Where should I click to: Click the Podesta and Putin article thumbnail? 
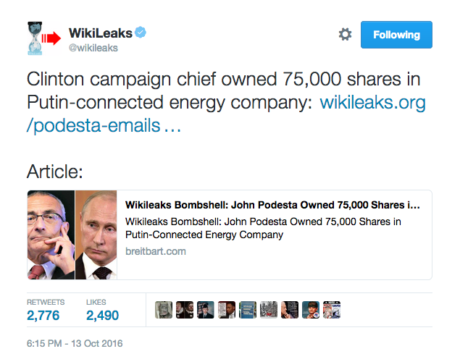pos(72,235)
